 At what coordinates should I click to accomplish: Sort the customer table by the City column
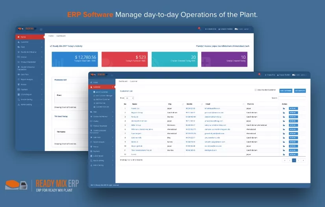click(176, 104)
